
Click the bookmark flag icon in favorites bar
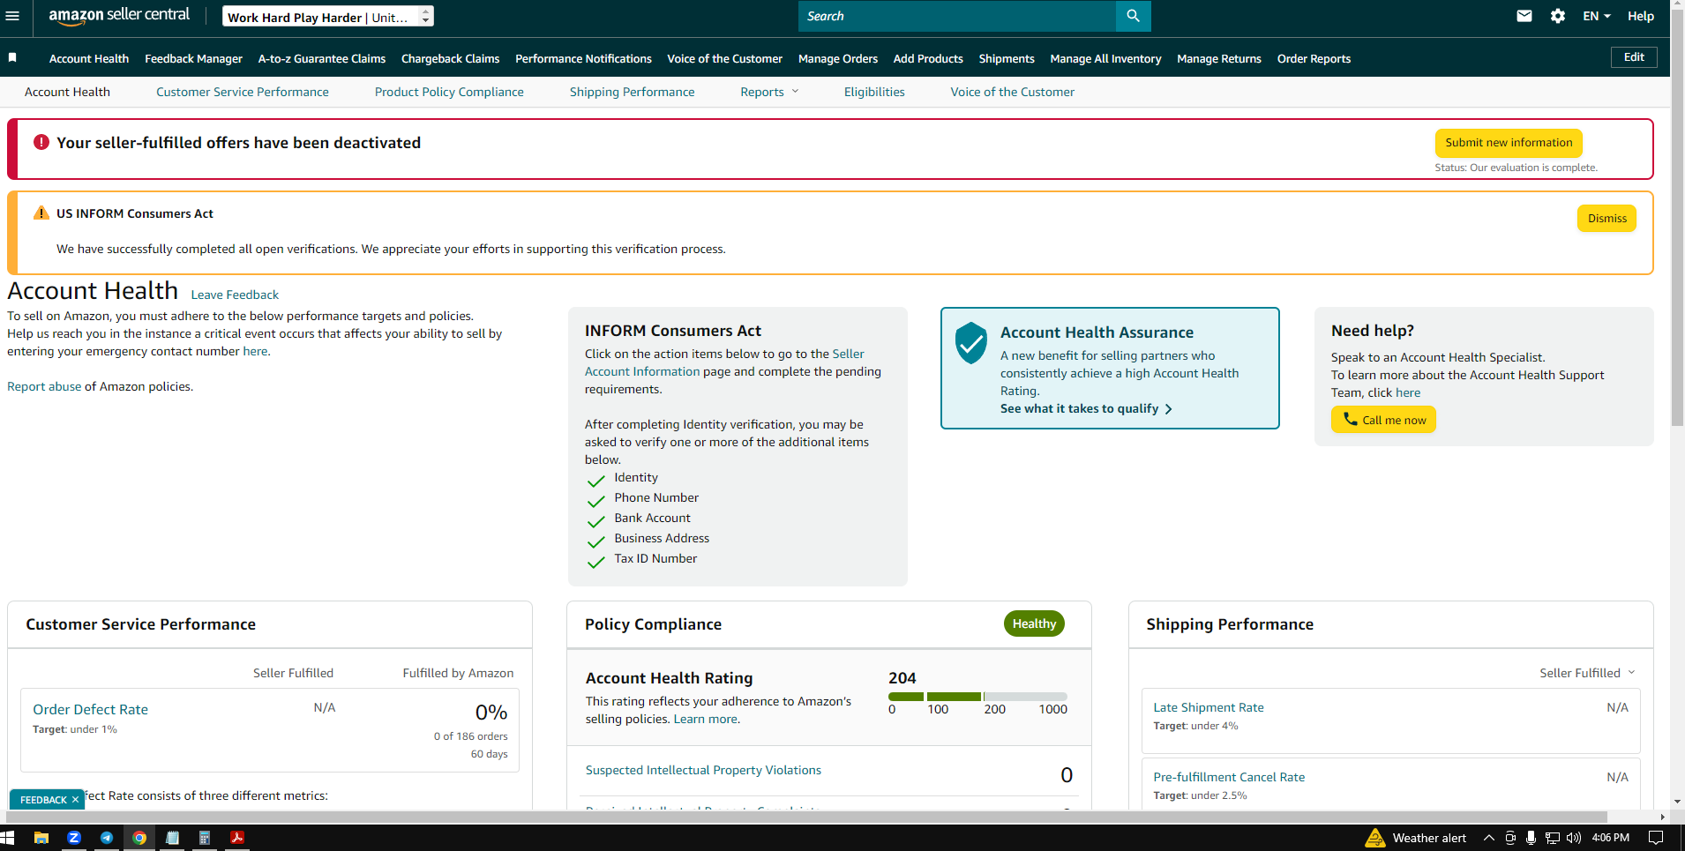pos(12,57)
